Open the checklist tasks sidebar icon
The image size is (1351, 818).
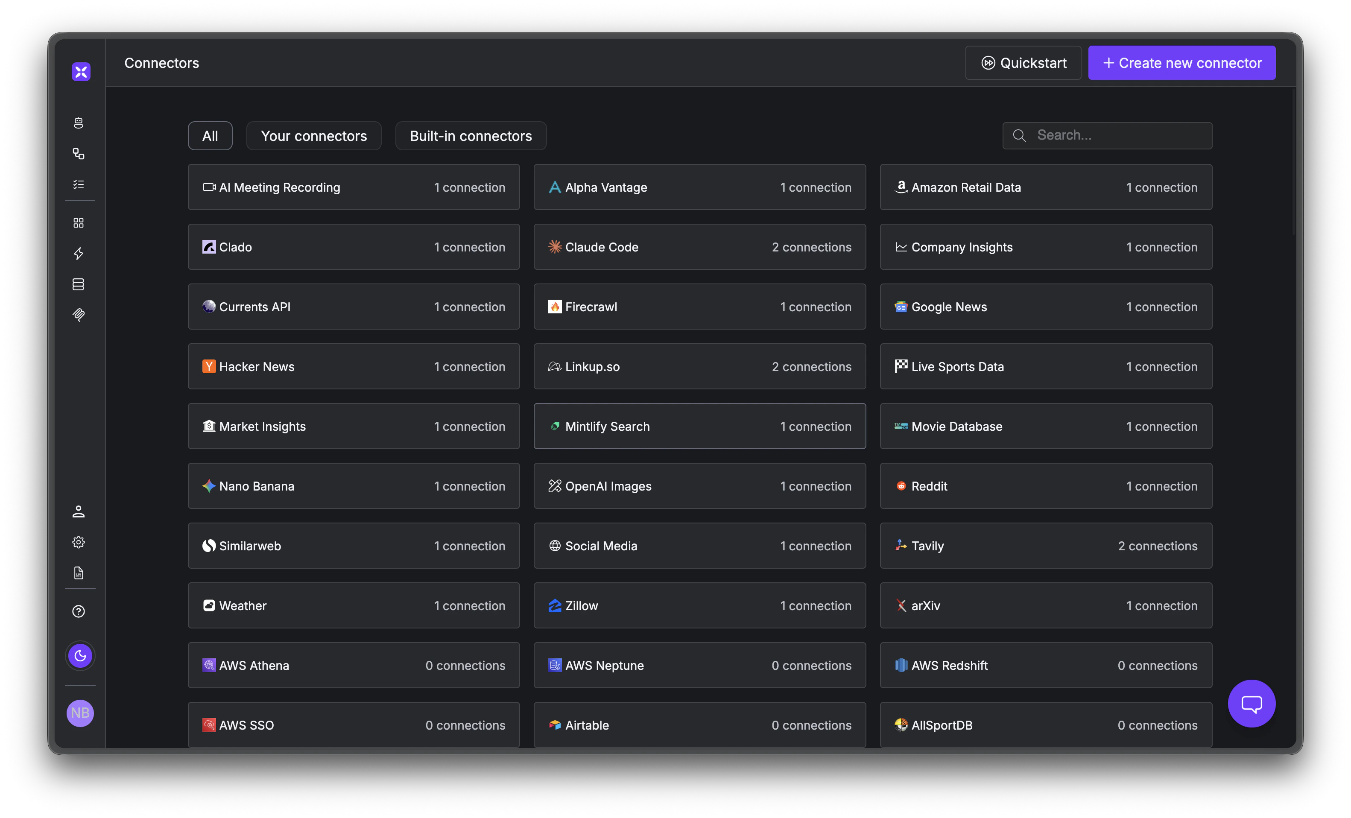[x=79, y=184]
